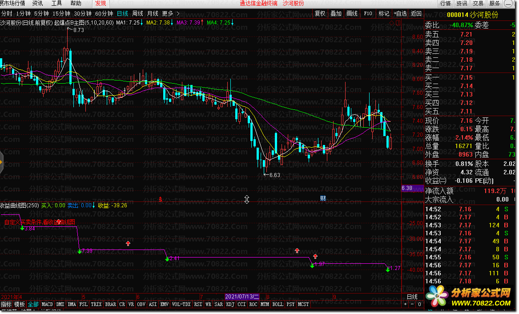
Task: Click the 返回 back button
Action: [x=416, y=14]
